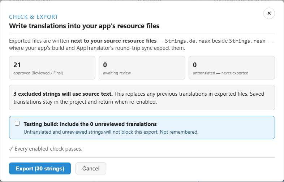Click the "Write translations into your app's resource files" title
The image size is (284, 182).
click(84, 26)
